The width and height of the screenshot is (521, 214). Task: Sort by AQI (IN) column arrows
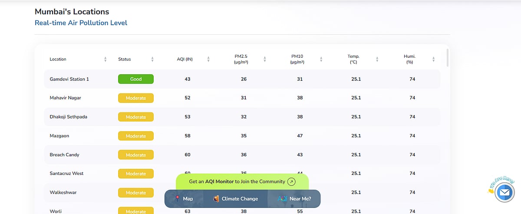(x=208, y=59)
